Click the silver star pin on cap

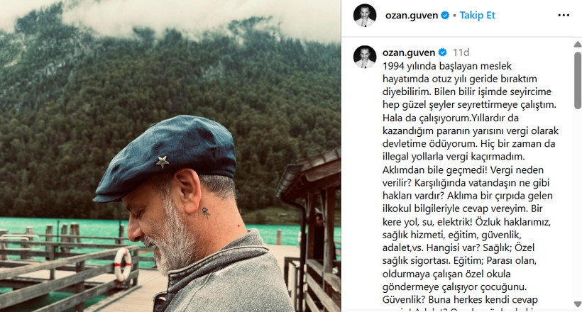click(x=163, y=162)
